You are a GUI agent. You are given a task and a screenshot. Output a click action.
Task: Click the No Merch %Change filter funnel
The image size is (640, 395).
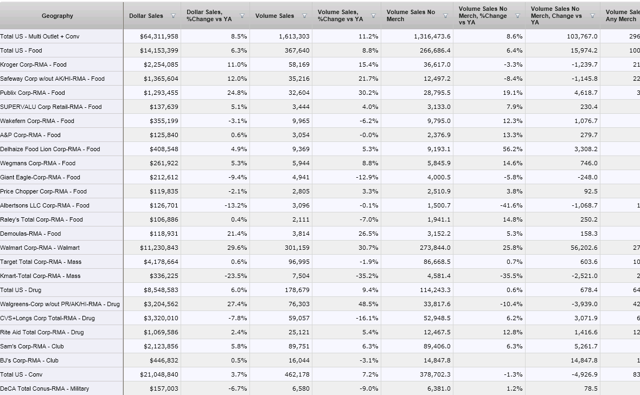point(517,16)
